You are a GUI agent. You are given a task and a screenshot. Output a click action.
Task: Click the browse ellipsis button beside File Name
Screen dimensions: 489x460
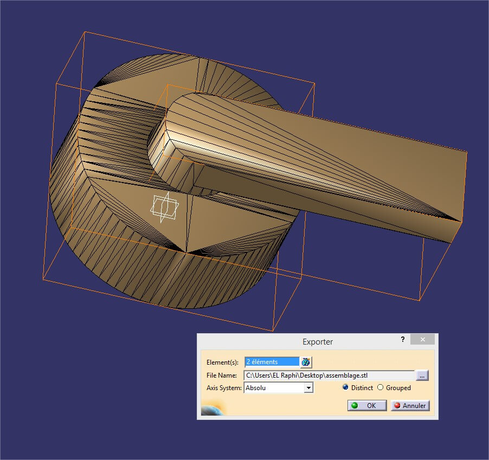click(x=422, y=375)
